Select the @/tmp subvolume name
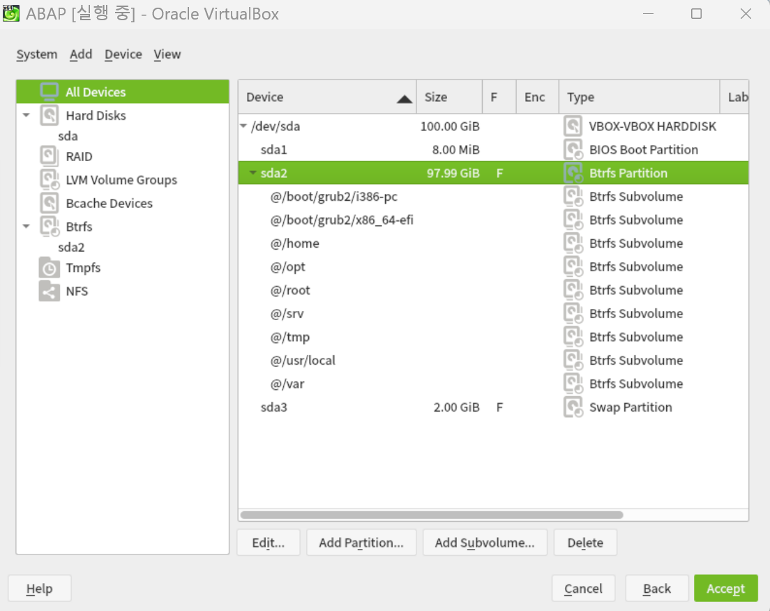The width and height of the screenshot is (770, 611). 289,337
